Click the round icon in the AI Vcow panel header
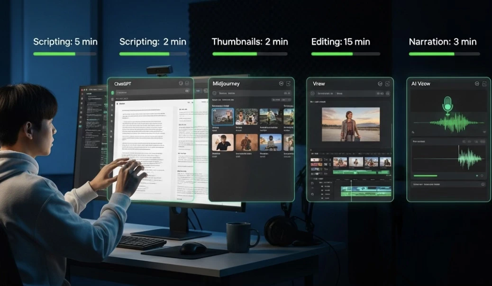The image size is (492, 286). 477,84
